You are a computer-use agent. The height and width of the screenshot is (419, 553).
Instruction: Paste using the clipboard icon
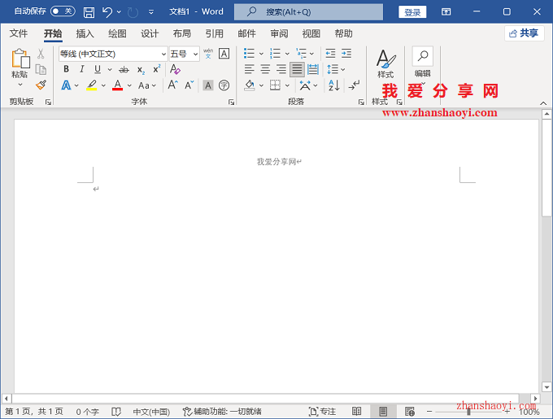pos(20,59)
